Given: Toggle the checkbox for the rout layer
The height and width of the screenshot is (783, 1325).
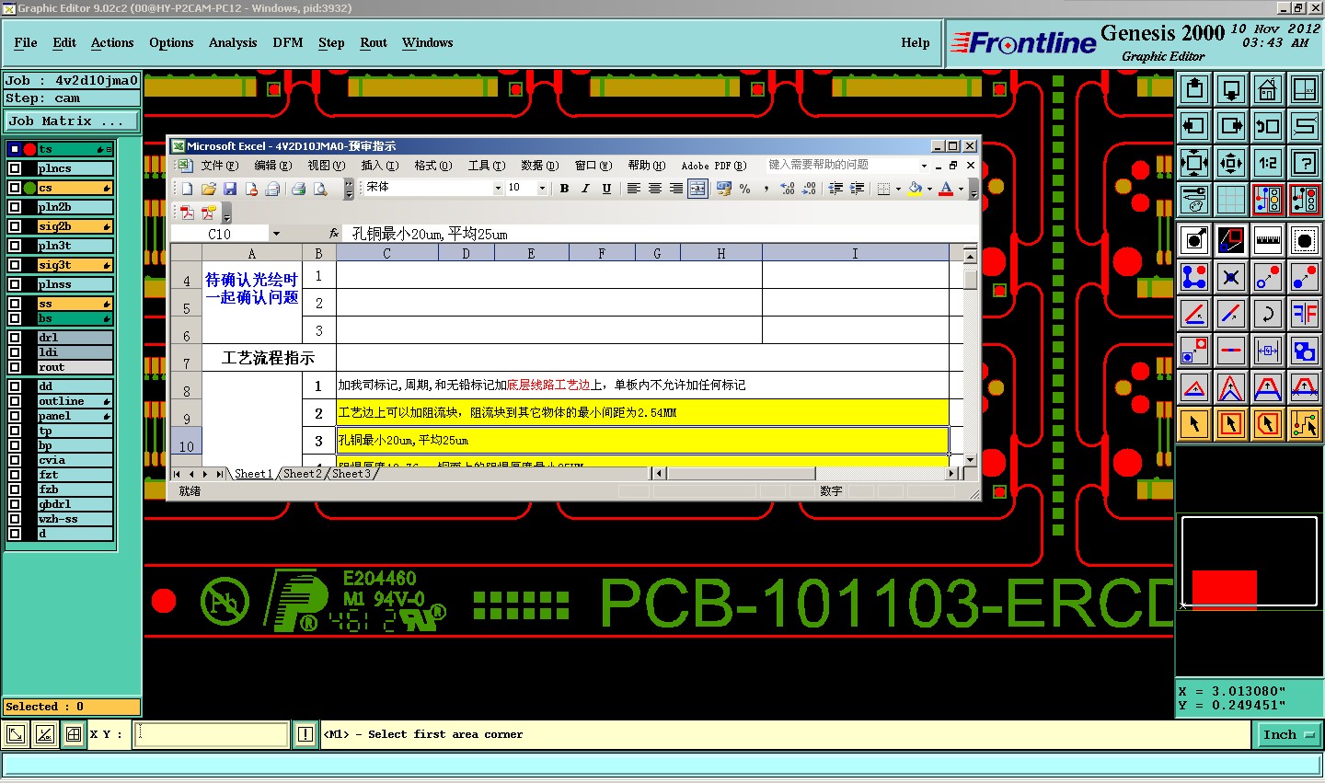Looking at the screenshot, I should pyautogui.click(x=15, y=367).
